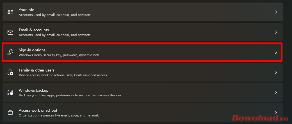Expand the Access work or school chevron

point(276,113)
